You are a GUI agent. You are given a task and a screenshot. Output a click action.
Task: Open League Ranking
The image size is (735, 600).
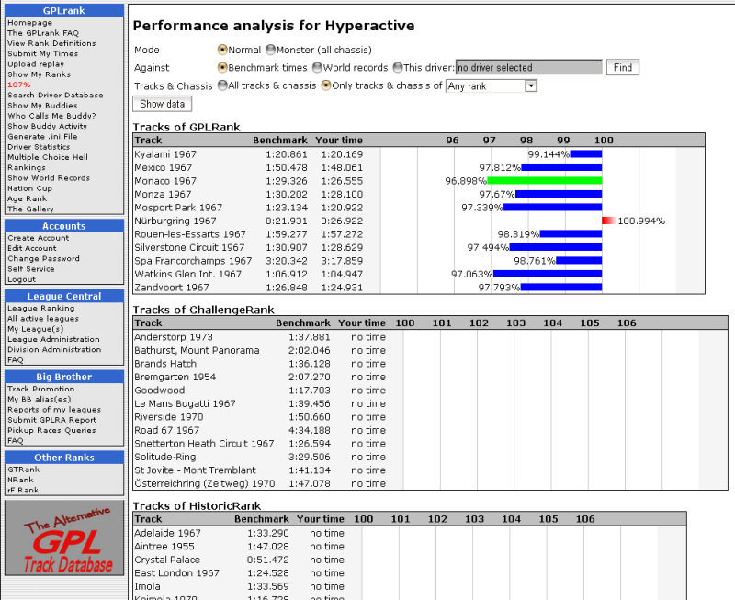pyautogui.click(x=40, y=308)
